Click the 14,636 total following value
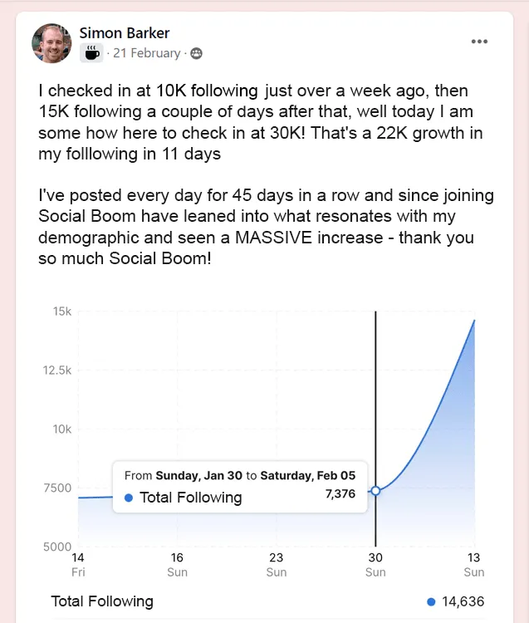 coord(463,601)
